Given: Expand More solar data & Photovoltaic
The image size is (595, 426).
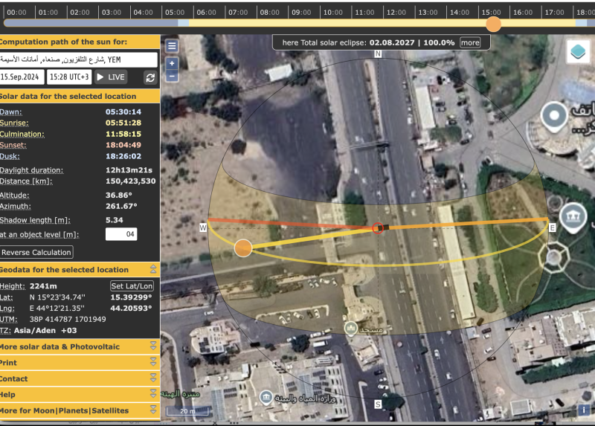Looking at the screenshot, I should [x=153, y=346].
